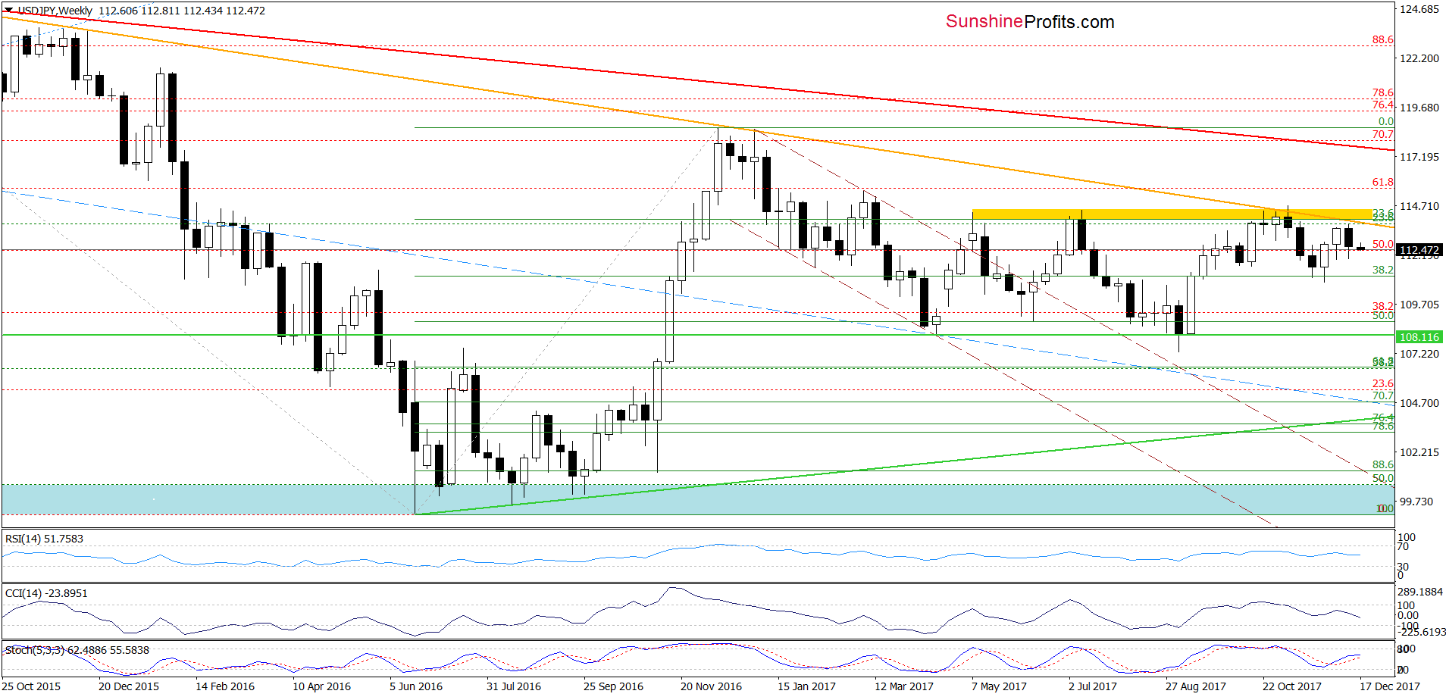Click the 107.220 price axis label
This screenshot has width=1446, height=697.
point(1419,354)
